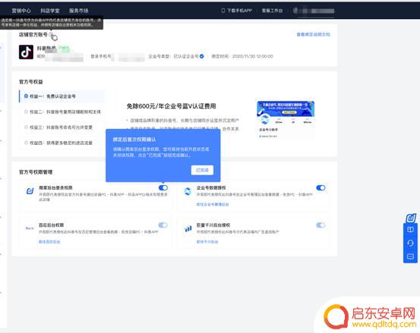Click the 巨量千川 bar chart icon
The image size is (420, 333).
[x=188, y=228]
